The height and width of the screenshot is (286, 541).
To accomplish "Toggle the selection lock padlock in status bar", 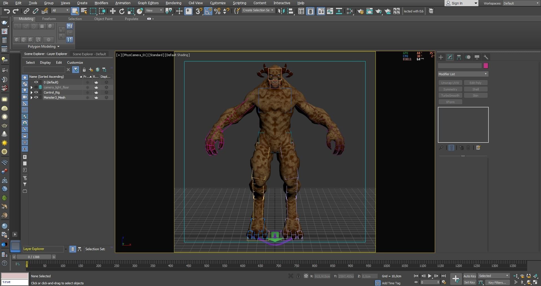I will pyautogui.click(x=298, y=276).
